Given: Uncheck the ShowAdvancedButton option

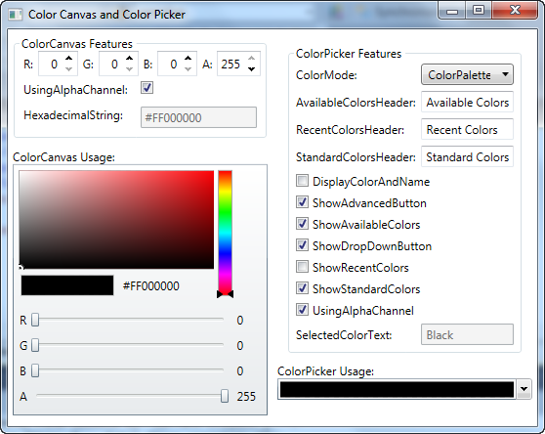Looking at the screenshot, I should 302,202.
